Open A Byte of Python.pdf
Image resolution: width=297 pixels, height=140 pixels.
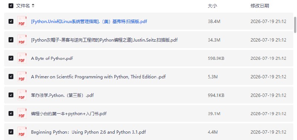pyautogui.click(x=52, y=58)
